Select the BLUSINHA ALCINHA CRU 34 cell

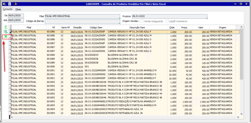[x=137, y=55]
